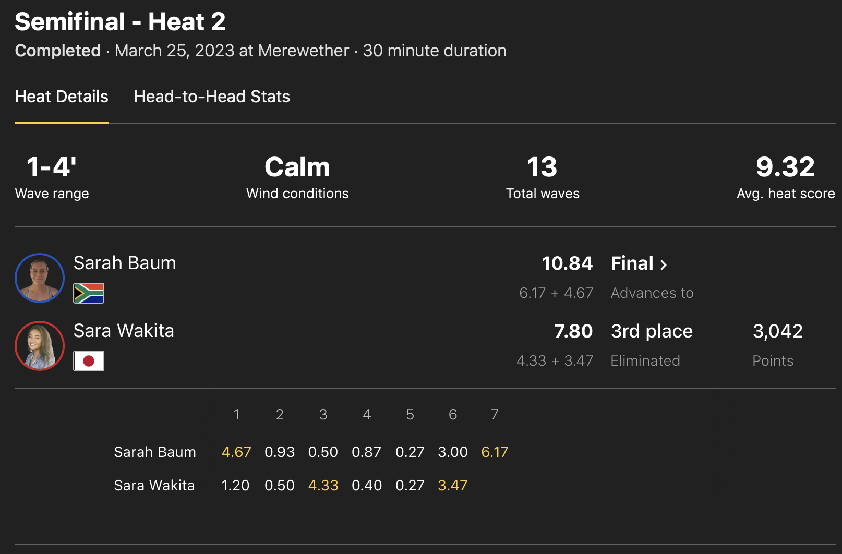Click the 9.32 average heat score
The image size is (842, 554).
[785, 167]
